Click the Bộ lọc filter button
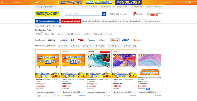Viewport: 197px width, 101px height. click(39, 34)
